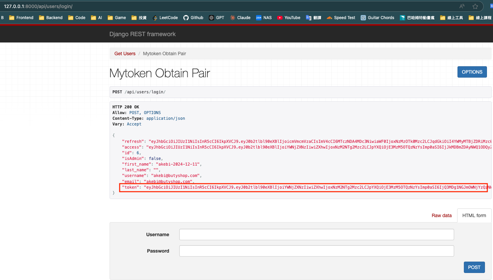Switch to the Raw data tab

coord(441,215)
